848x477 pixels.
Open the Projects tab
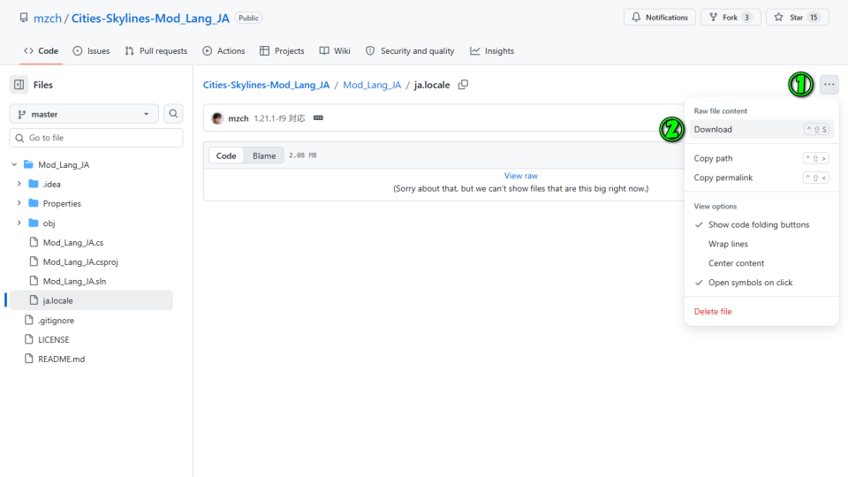(x=282, y=51)
